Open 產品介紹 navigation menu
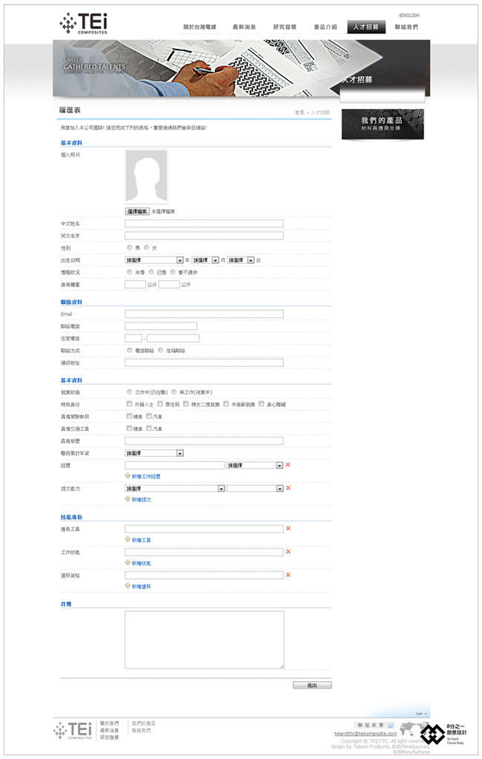The height and width of the screenshot is (759, 482). point(325,27)
